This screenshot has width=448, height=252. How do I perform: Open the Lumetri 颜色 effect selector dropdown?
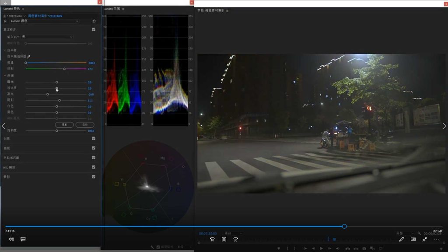pyautogui.click(x=44, y=21)
